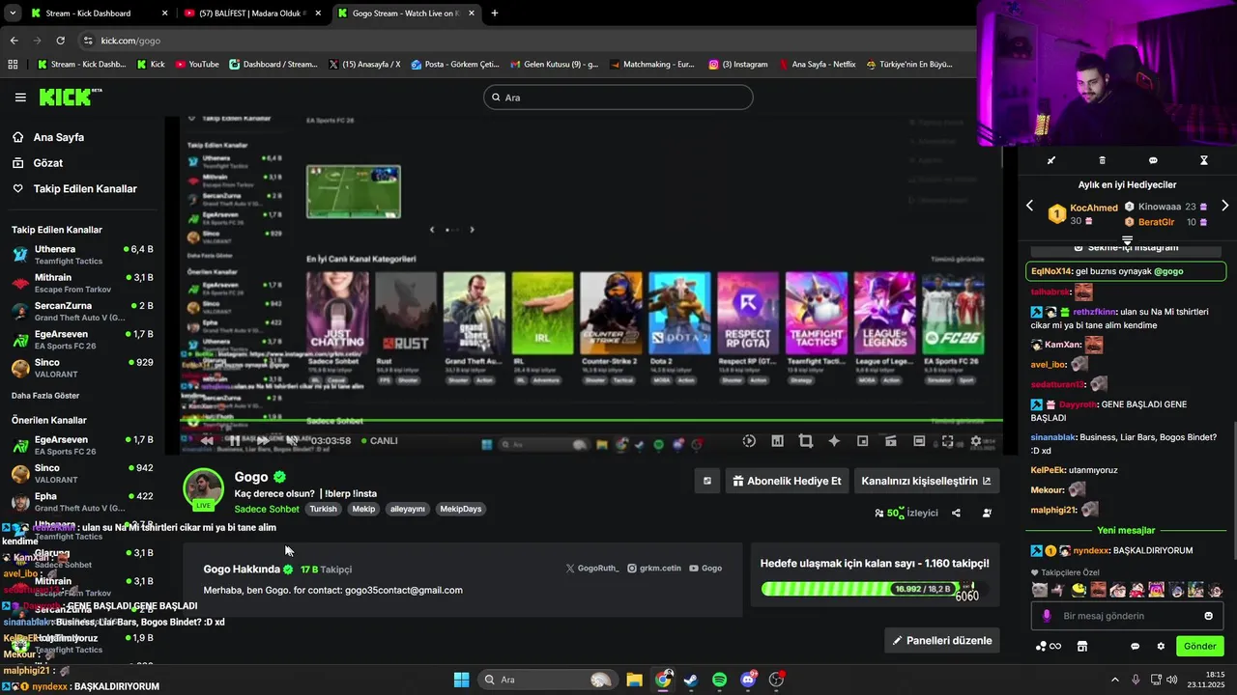Enter fullscreen in the video player
Viewport: 1237px width, 695px height.
[x=947, y=441]
